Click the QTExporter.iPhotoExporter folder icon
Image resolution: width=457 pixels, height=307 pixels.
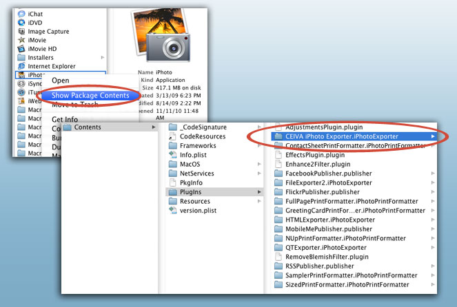pyautogui.click(x=278, y=248)
